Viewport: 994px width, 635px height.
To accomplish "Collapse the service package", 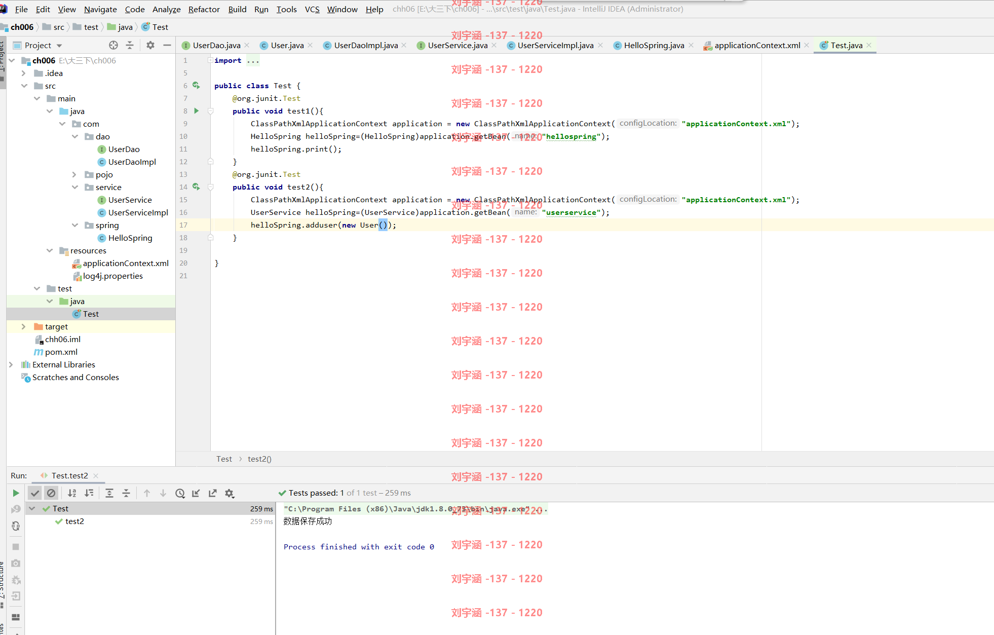I will coord(74,187).
